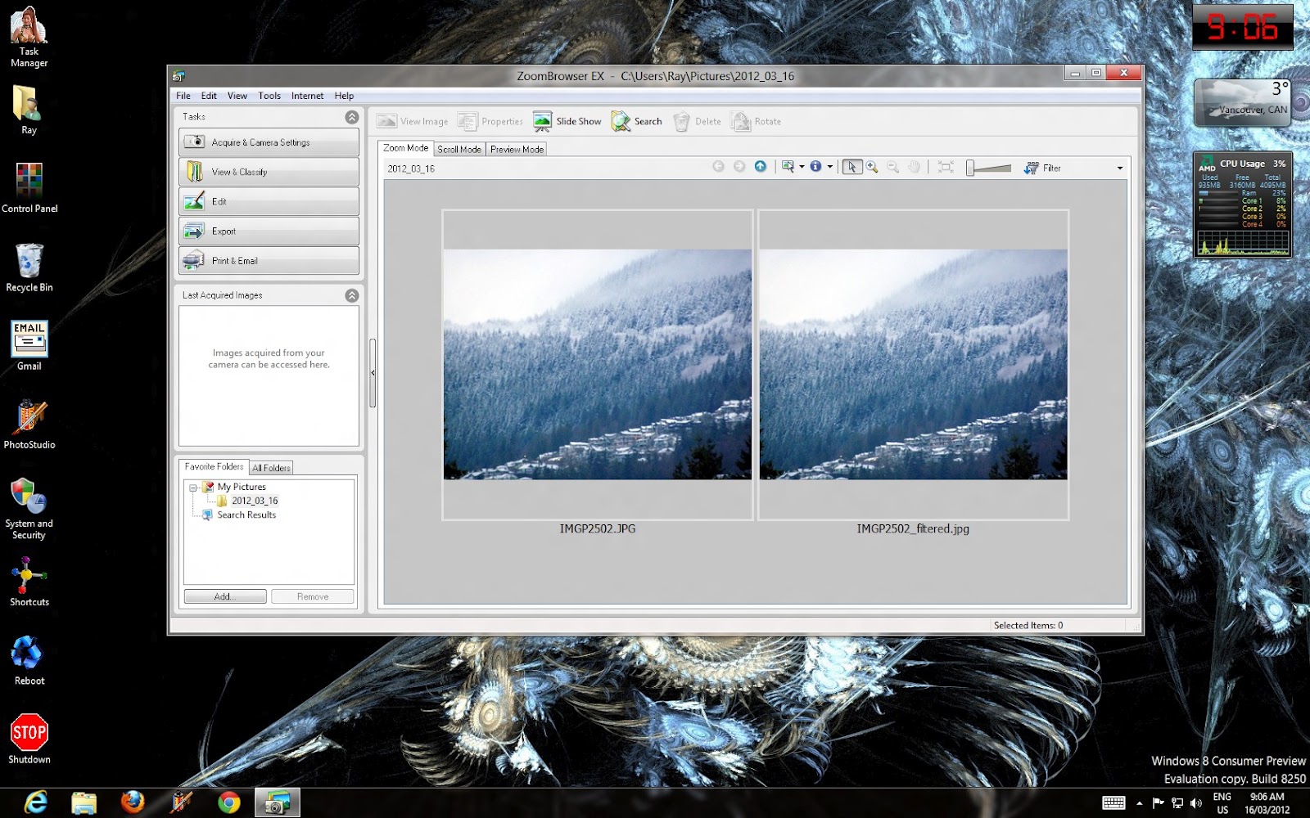The height and width of the screenshot is (818, 1310).
Task: Start the Slide Show
Action: [567, 120]
